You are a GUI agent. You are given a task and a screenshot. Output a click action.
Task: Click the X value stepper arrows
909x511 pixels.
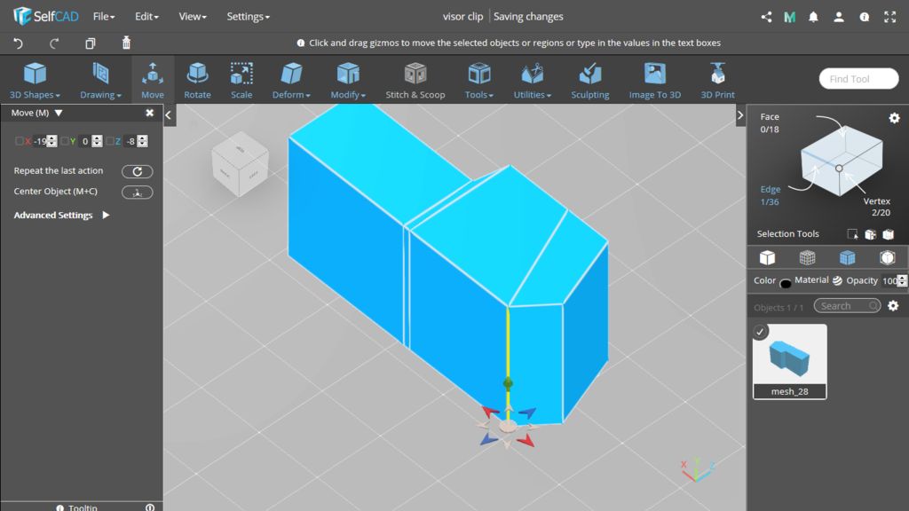click(x=52, y=141)
